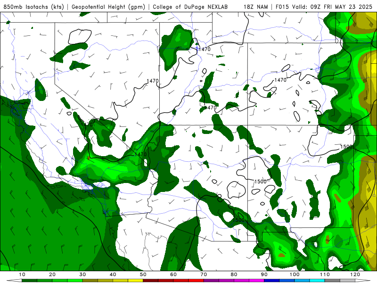Screen dimensions: 377x283
Task: Click the bright red swatch ending at 70
Action: point(196,281)
